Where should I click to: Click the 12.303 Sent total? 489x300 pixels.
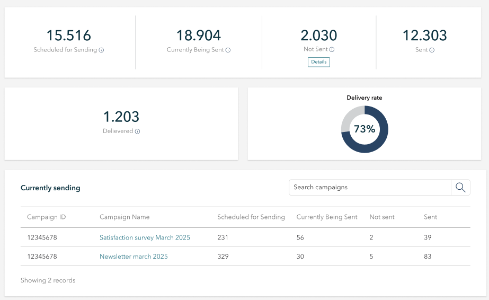pyautogui.click(x=425, y=36)
